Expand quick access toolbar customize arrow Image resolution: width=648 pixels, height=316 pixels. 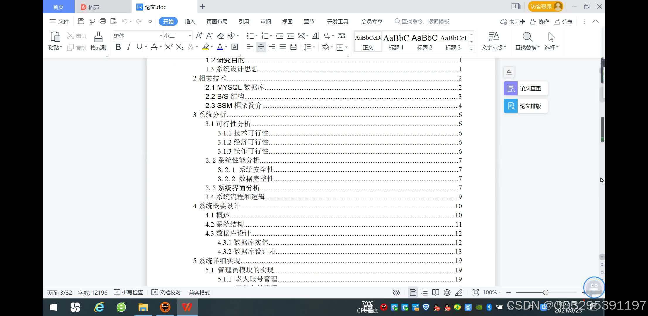(150, 21)
